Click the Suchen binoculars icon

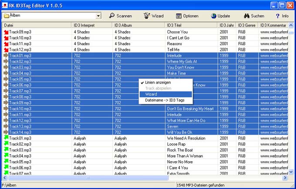coord(246,16)
